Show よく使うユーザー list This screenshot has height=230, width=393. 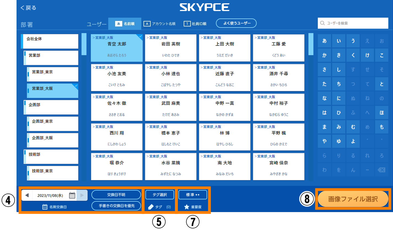[x=236, y=23]
